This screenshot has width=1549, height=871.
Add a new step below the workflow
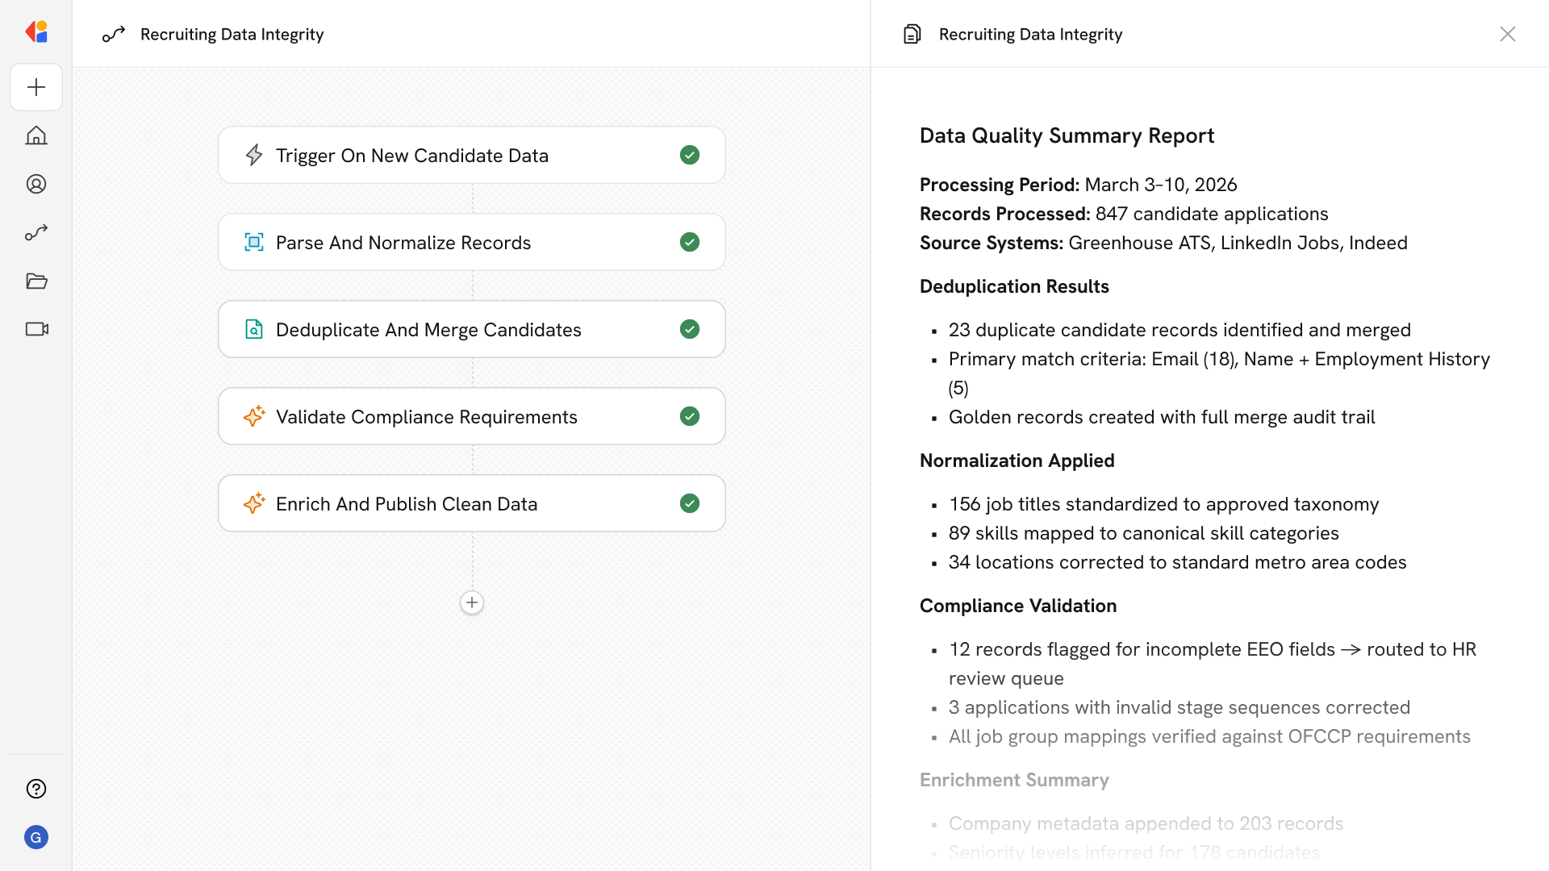pyautogui.click(x=472, y=602)
